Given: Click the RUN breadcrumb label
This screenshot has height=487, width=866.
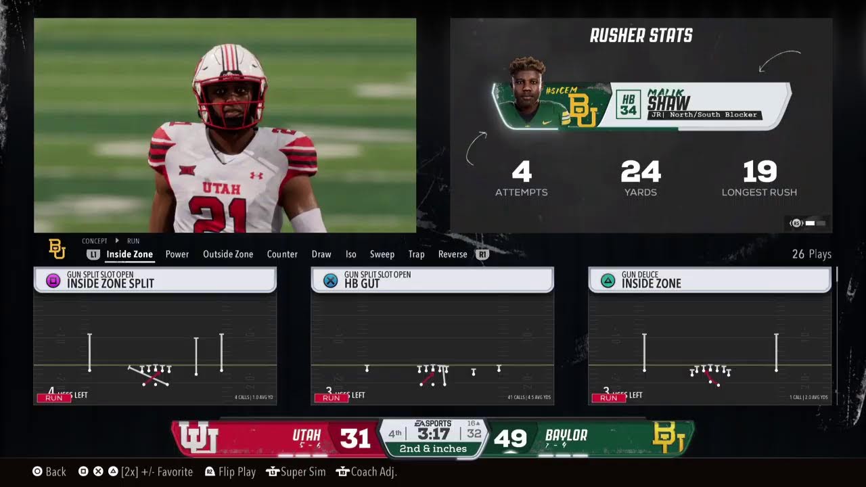Looking at the screenshot, I should click(133, 241).
